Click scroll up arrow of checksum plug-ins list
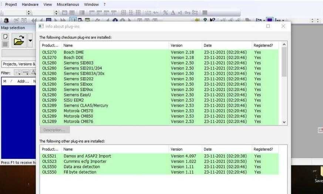The image size is (323, 194). (284, 44)
